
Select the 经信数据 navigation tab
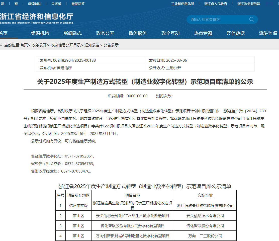[236, 33]
